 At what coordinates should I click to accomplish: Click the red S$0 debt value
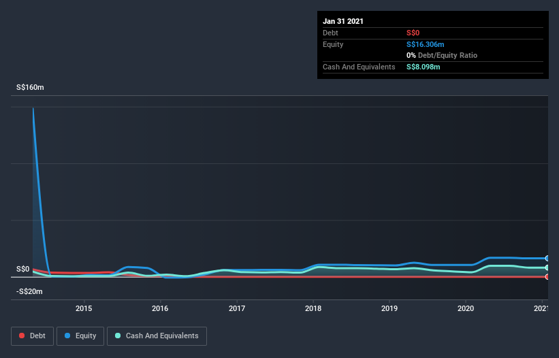coord(413,33)
